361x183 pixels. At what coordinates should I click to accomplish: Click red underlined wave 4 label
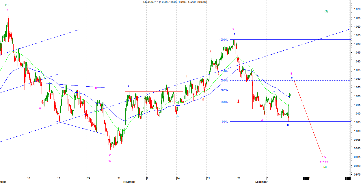click(x=218, y=73)
